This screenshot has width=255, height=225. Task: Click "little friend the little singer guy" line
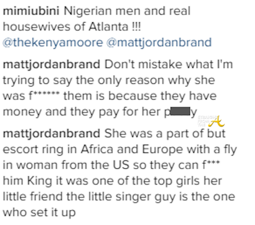pyautogui.click(x=119, y=197)
